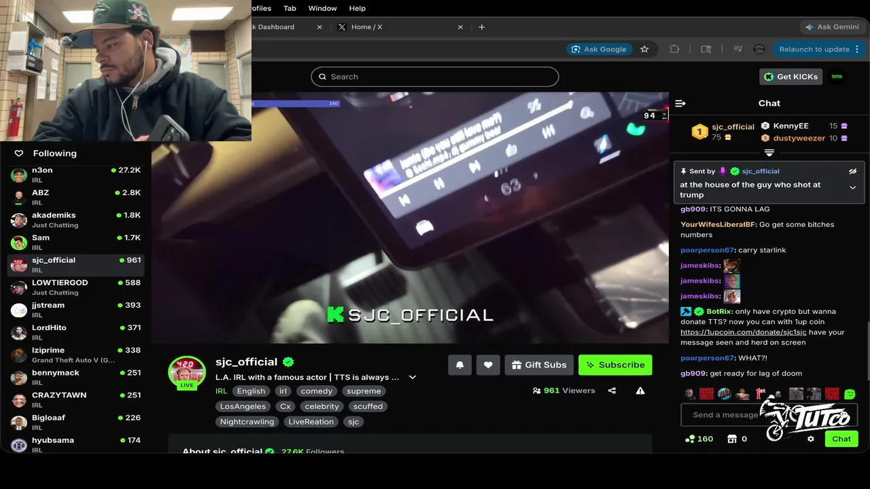Viewport: 870px width, 489px height.
Task: Open chat settings gear icon
Action: tap(811, 439)
